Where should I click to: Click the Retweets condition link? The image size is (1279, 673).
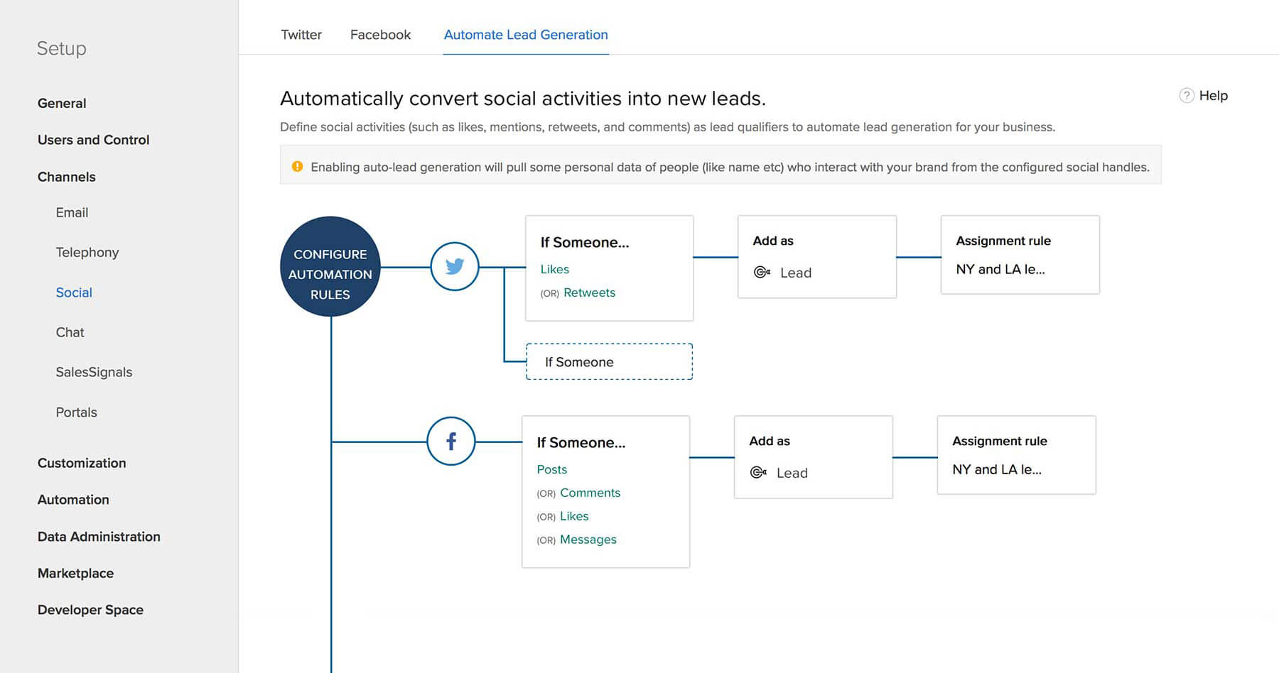coord(589,292)
